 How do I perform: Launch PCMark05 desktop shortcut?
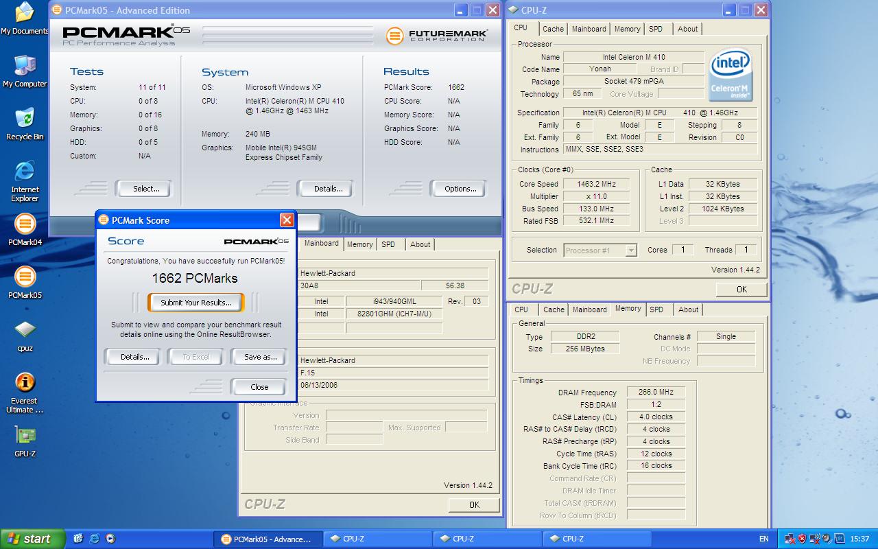[x=25, y=283]
